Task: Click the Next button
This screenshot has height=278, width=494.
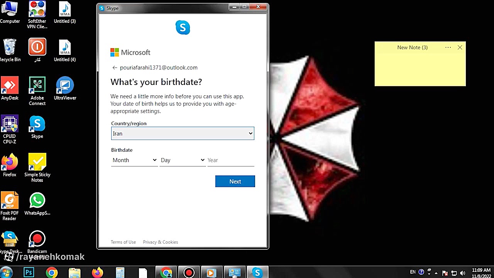Action: tap(235, 181)
